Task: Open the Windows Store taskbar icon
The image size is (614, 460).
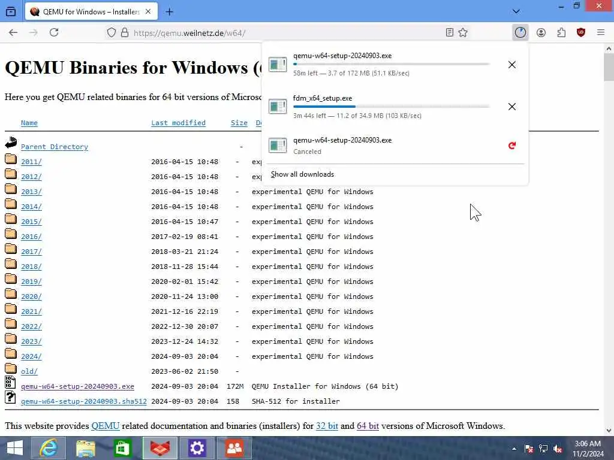Action: [x=122, y=448]
